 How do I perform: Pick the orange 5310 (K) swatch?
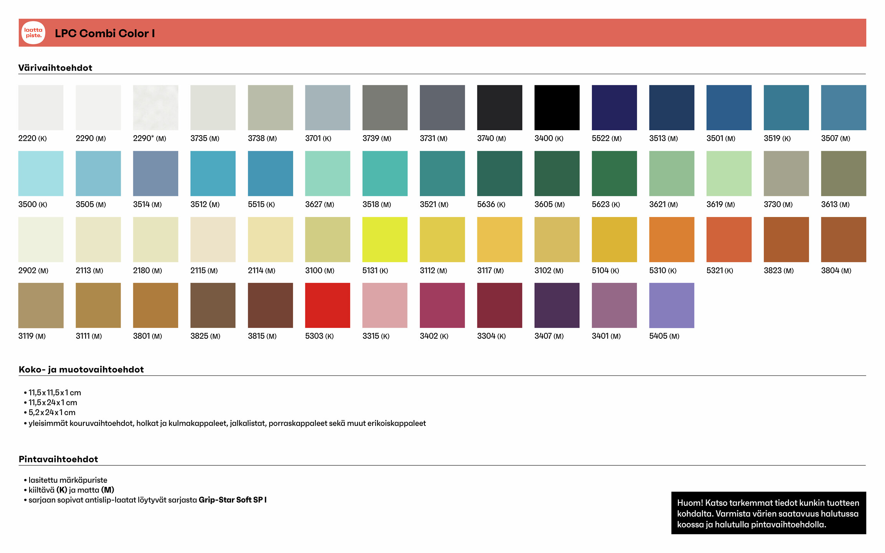click(x=671, y=239)
